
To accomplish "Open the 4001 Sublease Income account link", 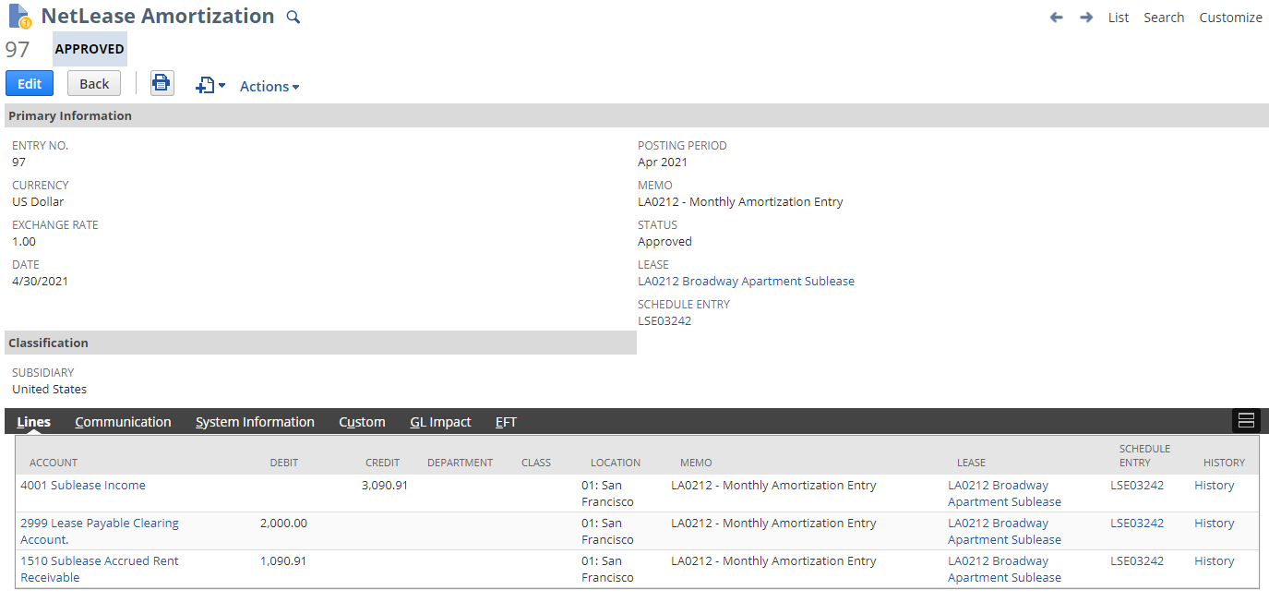I will (x=83, y=485).
